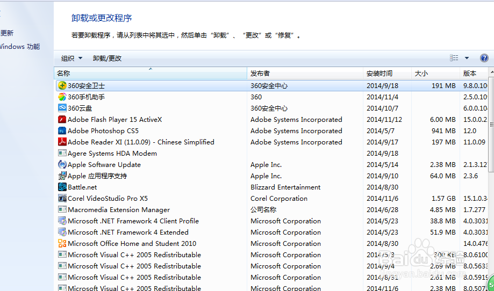Image resolution: width=494 pixels, height=291 pixels.
Task: Change view using the view mode icon
Action: point(454,58)
